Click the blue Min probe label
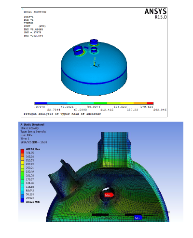 tap(138, 218)
